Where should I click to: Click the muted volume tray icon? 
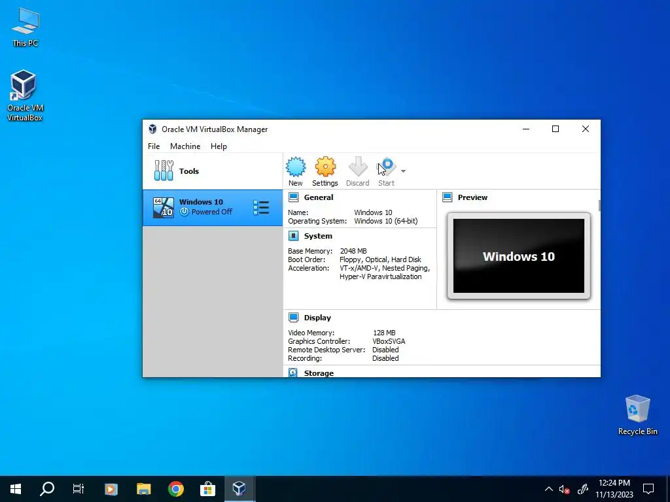[x=564, y=489]
